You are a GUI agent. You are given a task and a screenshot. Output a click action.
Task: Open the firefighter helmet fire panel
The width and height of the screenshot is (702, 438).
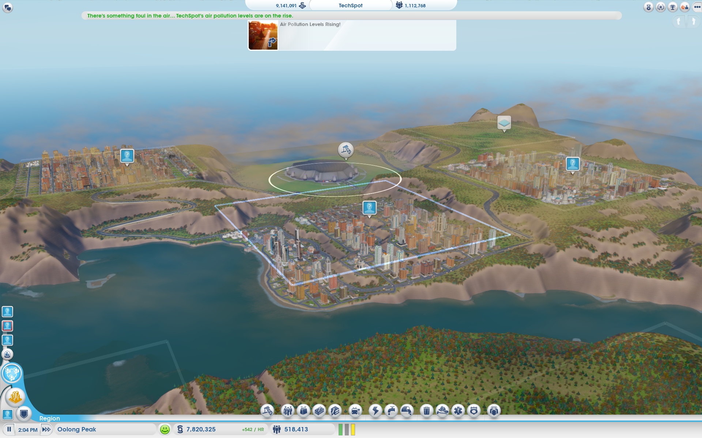(442, 411)
